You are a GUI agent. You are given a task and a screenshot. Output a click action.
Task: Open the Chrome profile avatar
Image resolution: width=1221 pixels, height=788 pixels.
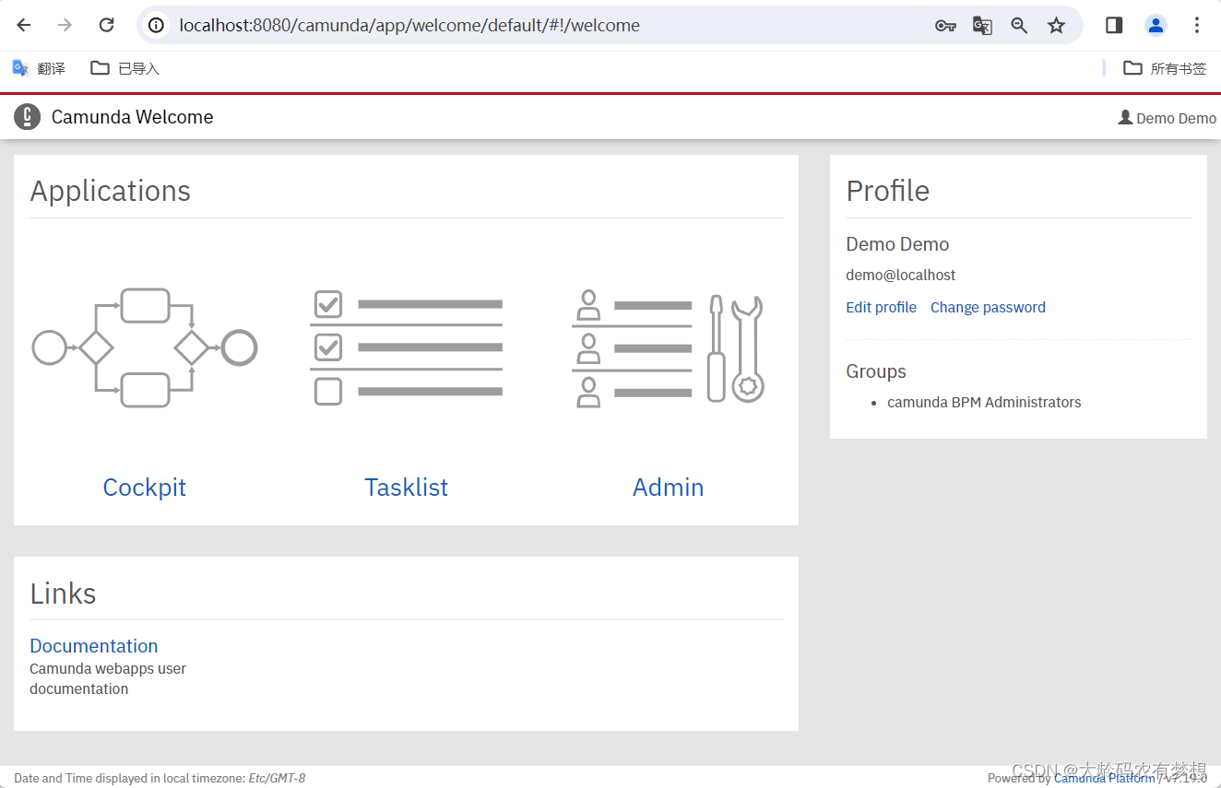pos(1156,25)
